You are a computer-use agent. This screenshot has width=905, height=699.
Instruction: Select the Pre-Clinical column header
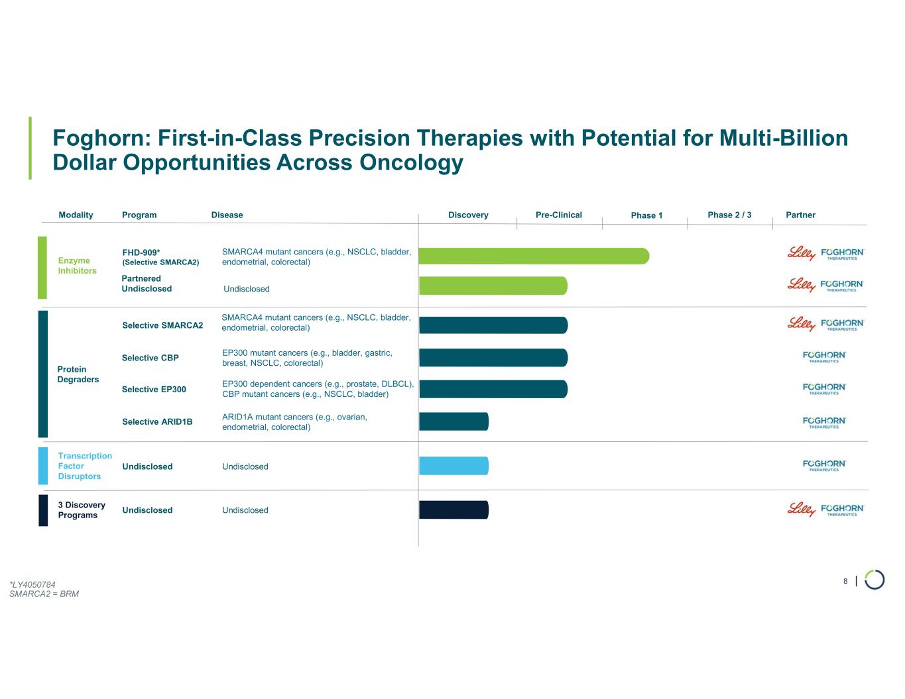(x=558, y=215)
